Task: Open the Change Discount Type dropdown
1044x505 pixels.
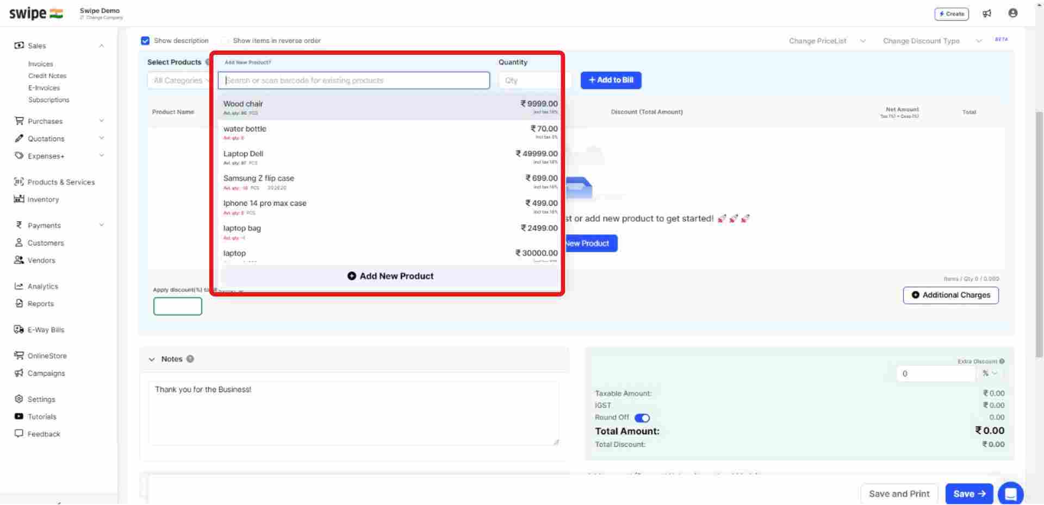Action: (933, 41)
